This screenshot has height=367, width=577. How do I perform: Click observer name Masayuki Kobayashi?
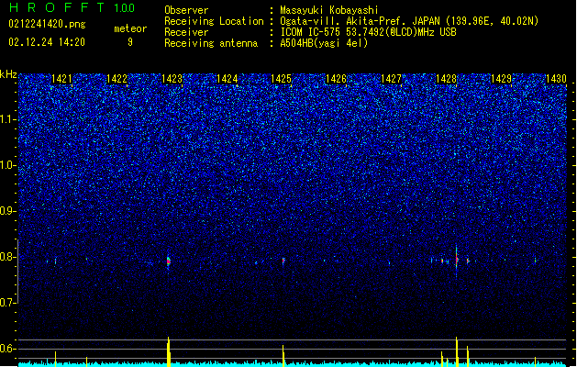tap(329, 10)
